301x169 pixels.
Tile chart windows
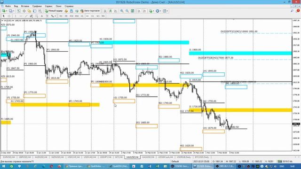133,11
